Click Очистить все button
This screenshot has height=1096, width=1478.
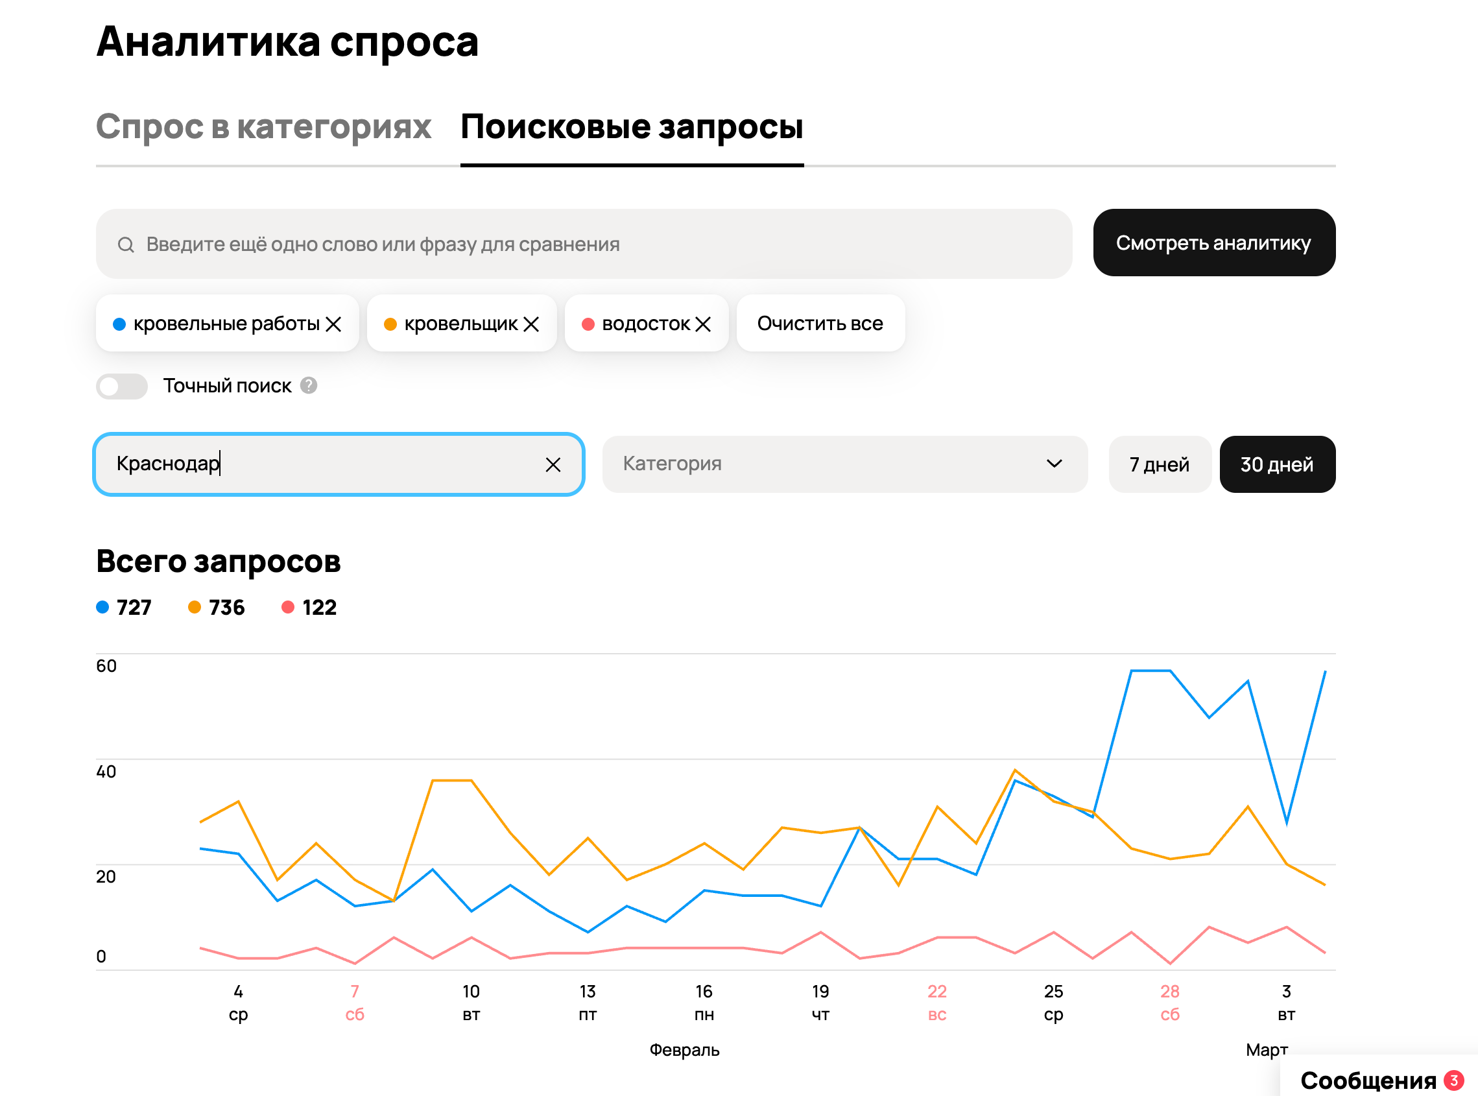820,324
